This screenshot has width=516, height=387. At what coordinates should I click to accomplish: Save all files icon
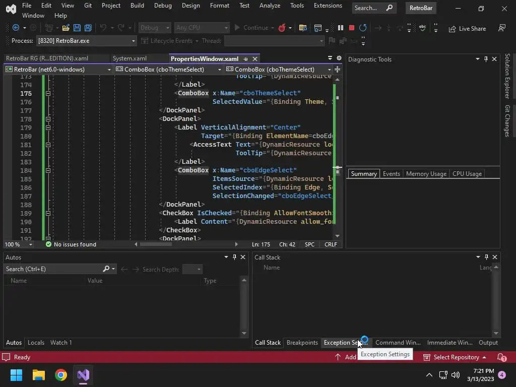[x=88, y=28]
